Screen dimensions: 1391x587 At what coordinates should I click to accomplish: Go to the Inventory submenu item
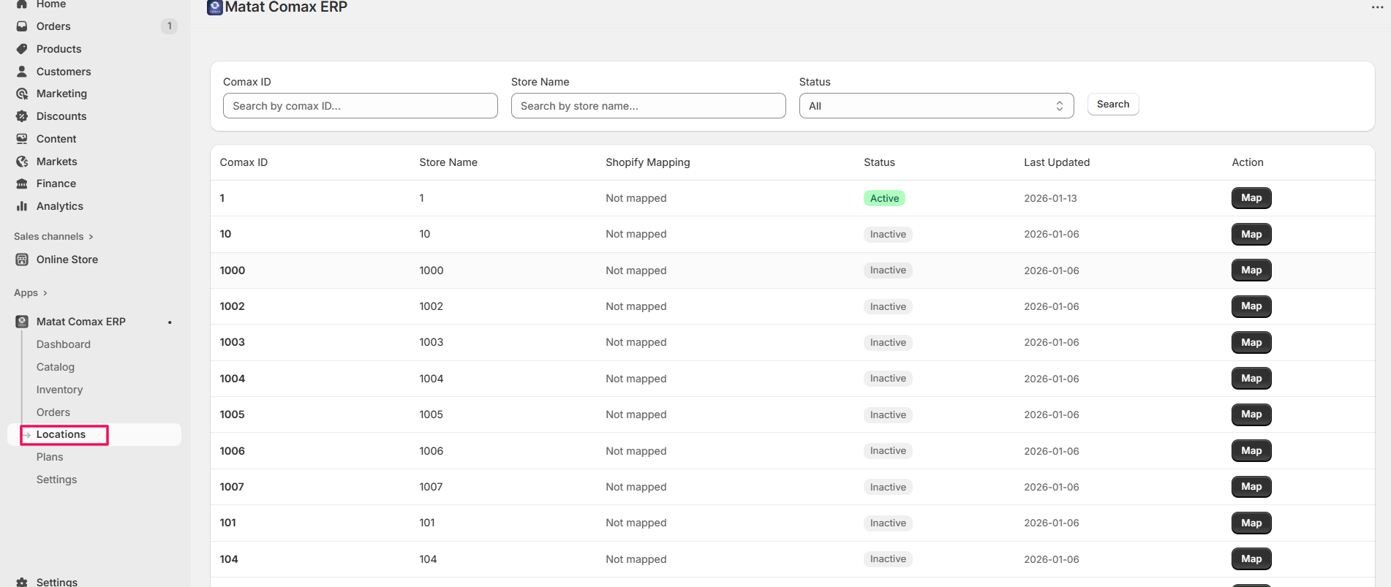(59, 390)
